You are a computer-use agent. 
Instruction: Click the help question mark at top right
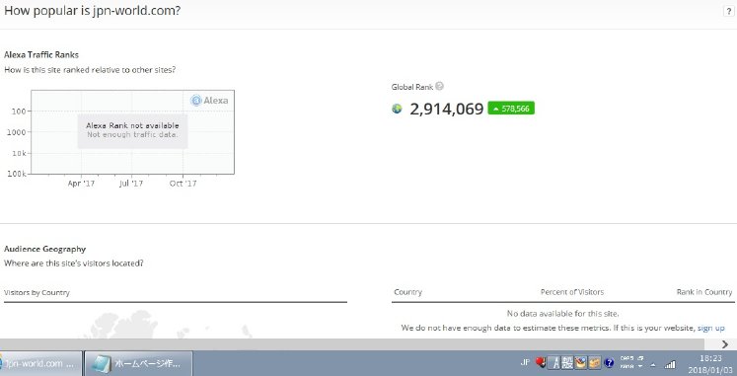pyautogui.click(x=728, y=12)
